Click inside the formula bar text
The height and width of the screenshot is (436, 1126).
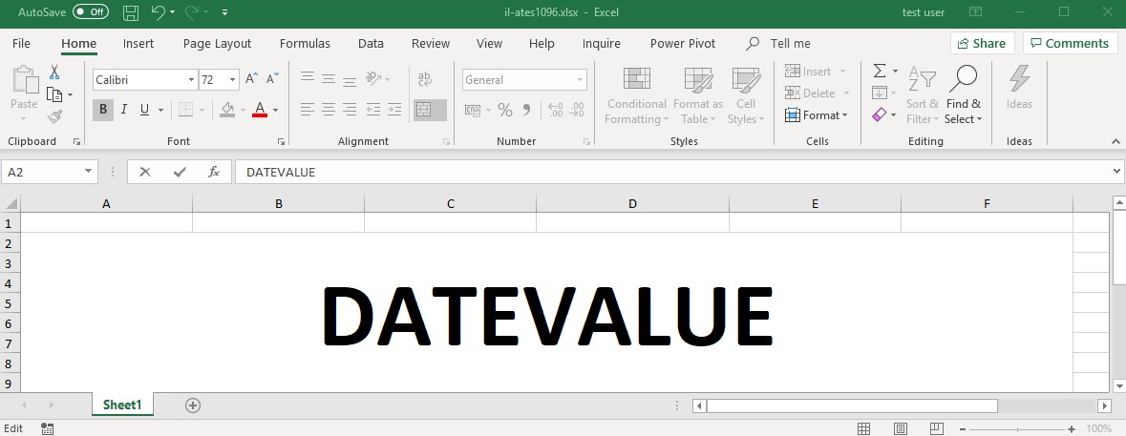669,172
